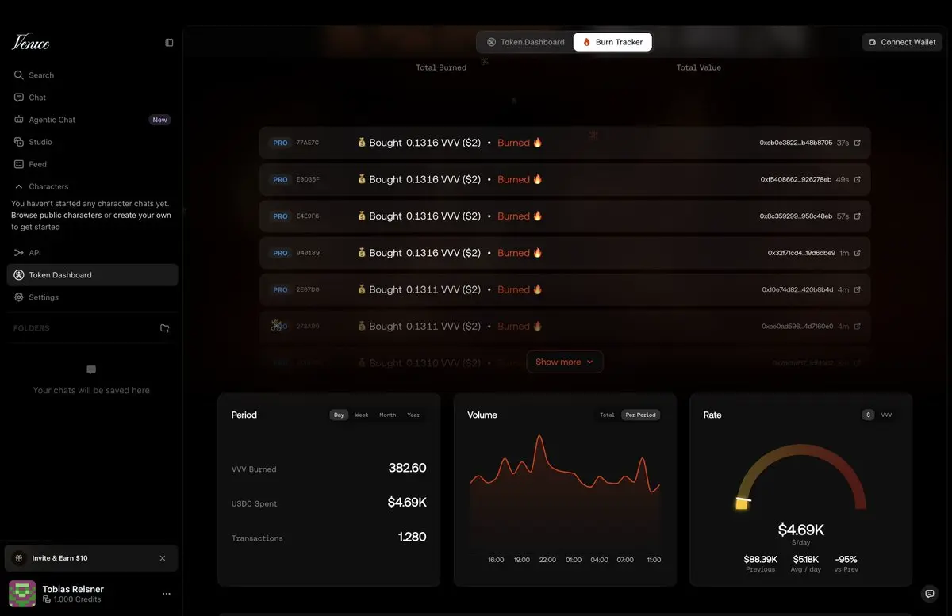Follow the Browse public characters link
The height and width of the screenshot is (616, 952).
(56, 215)
